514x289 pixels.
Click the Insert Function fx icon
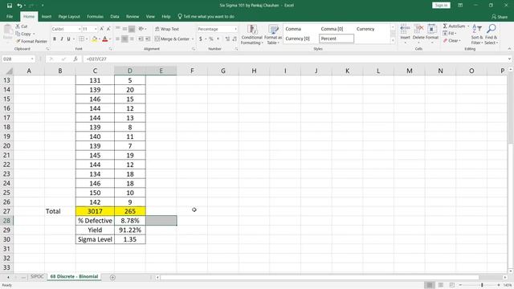point(75,59)
